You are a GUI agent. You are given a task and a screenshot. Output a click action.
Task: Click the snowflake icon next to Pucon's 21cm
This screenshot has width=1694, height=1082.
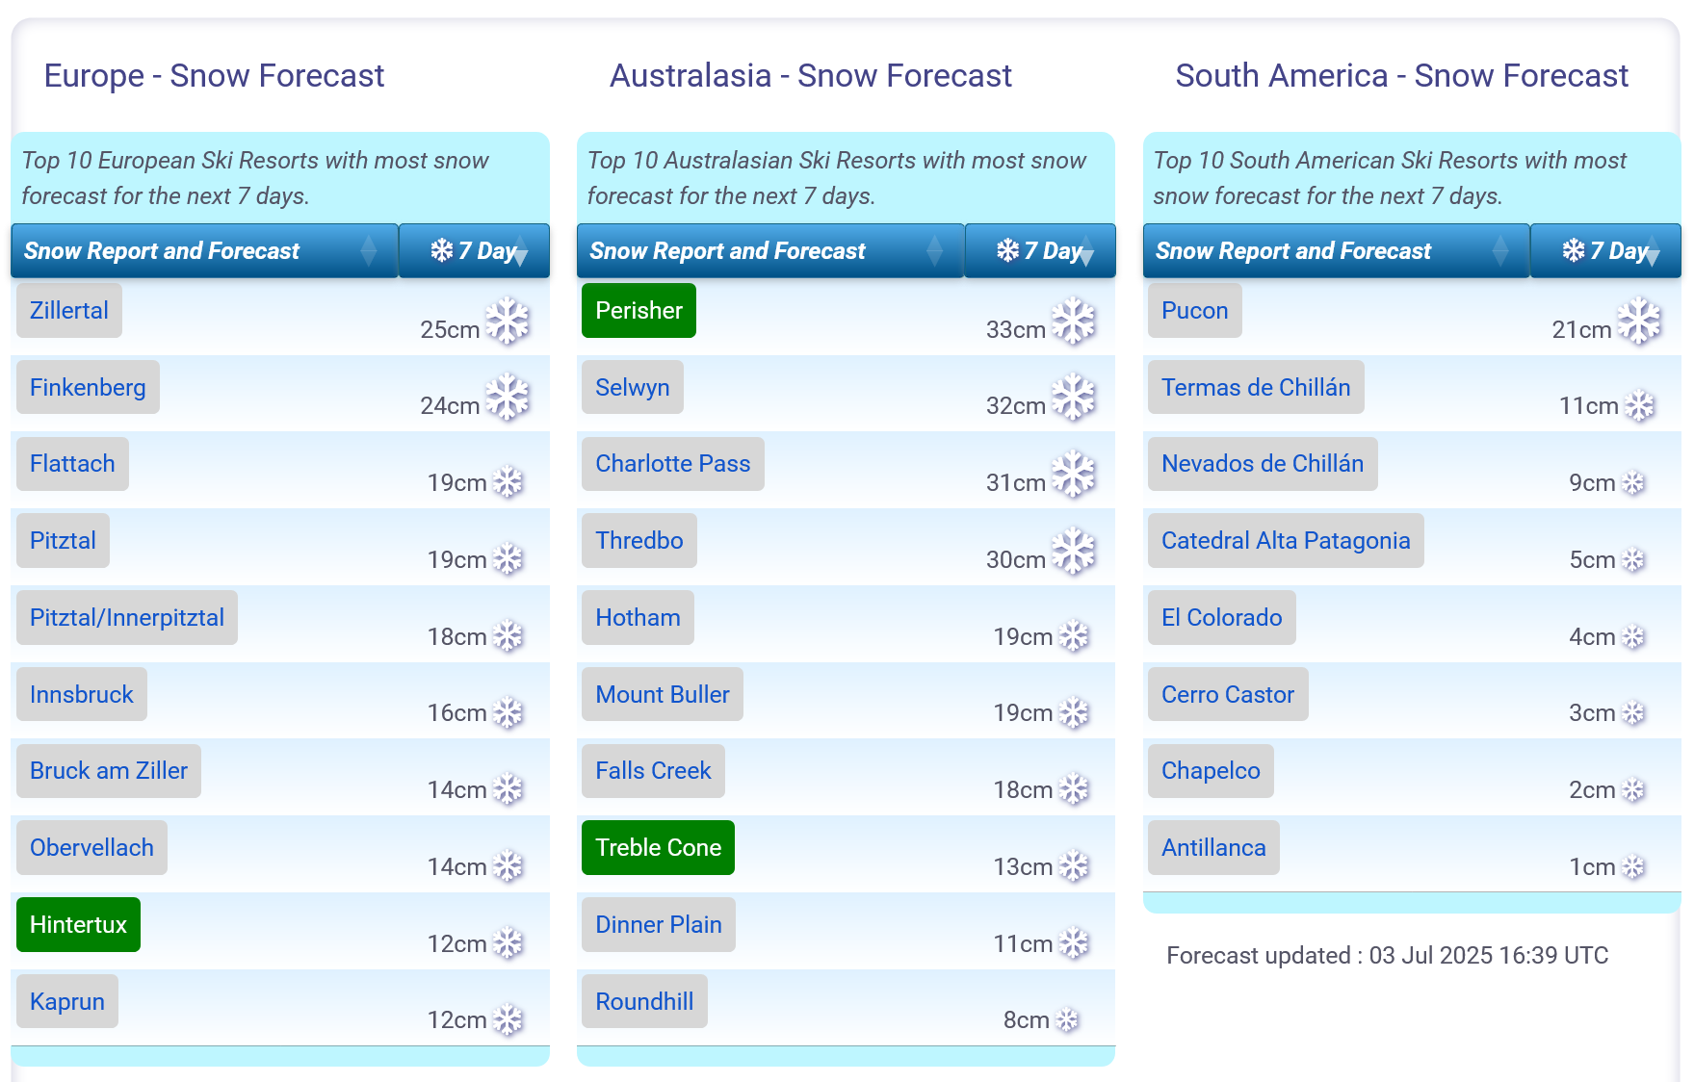(x=1639, y=321)
